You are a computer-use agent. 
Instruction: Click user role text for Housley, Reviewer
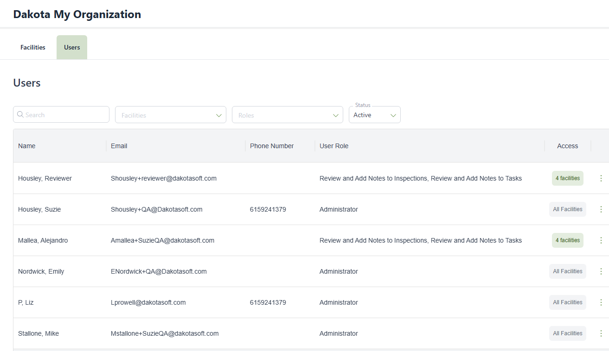click(421, 178)
